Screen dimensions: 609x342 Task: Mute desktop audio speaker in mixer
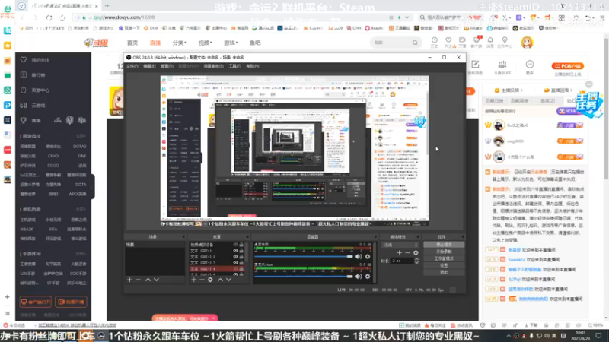(x=358, y=256)
